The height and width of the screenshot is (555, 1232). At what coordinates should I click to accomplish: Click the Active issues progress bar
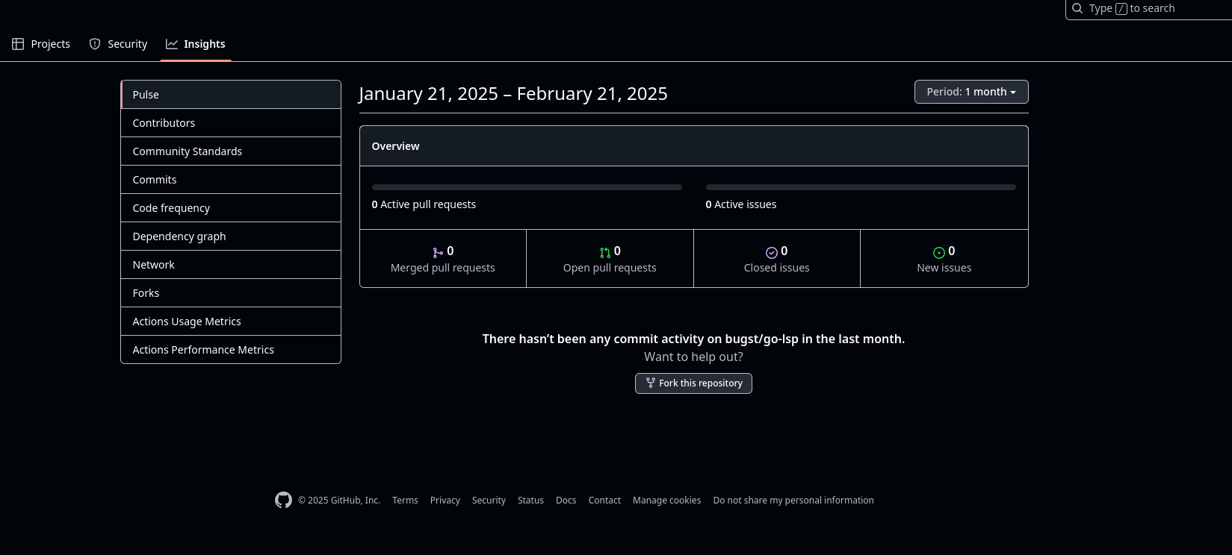(x=861, y=187)
